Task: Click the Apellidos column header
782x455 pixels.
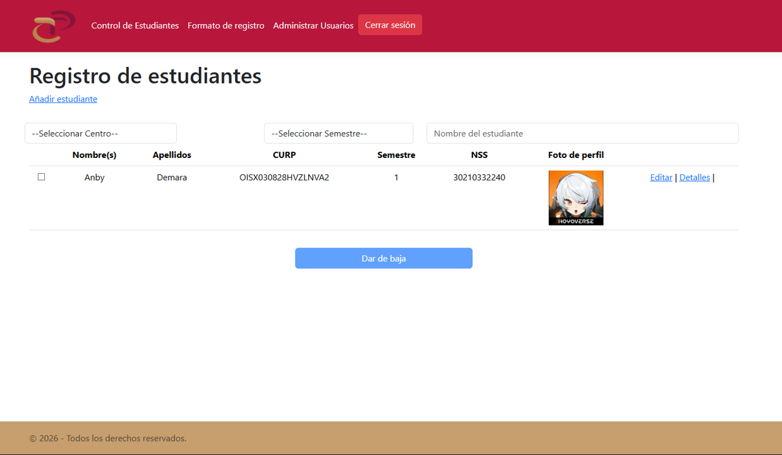Action: (x=172, y=155)
